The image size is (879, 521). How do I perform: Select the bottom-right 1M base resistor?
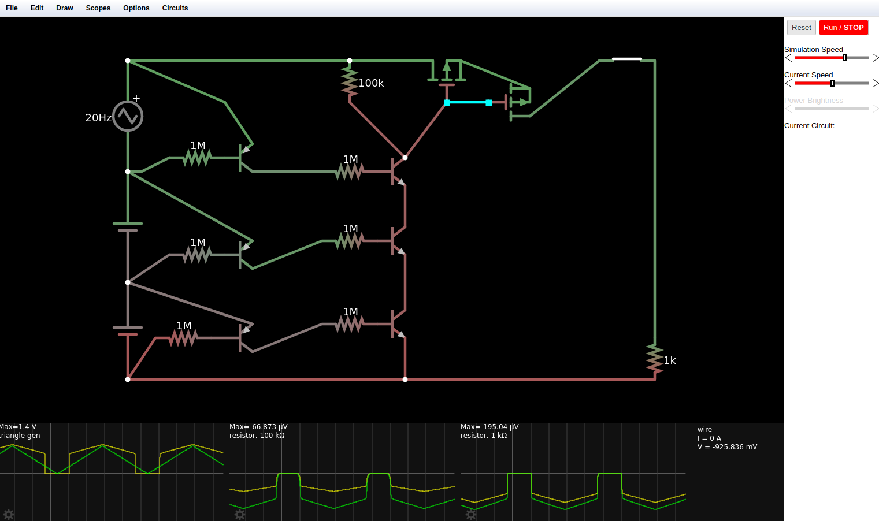(x=350, y=323)
